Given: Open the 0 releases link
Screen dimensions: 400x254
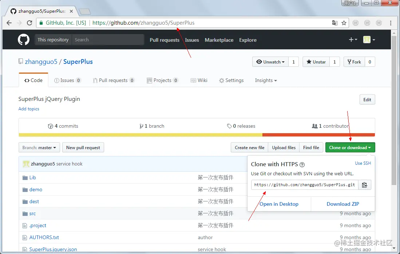Looking at the screenshot, I should [241, 126].
